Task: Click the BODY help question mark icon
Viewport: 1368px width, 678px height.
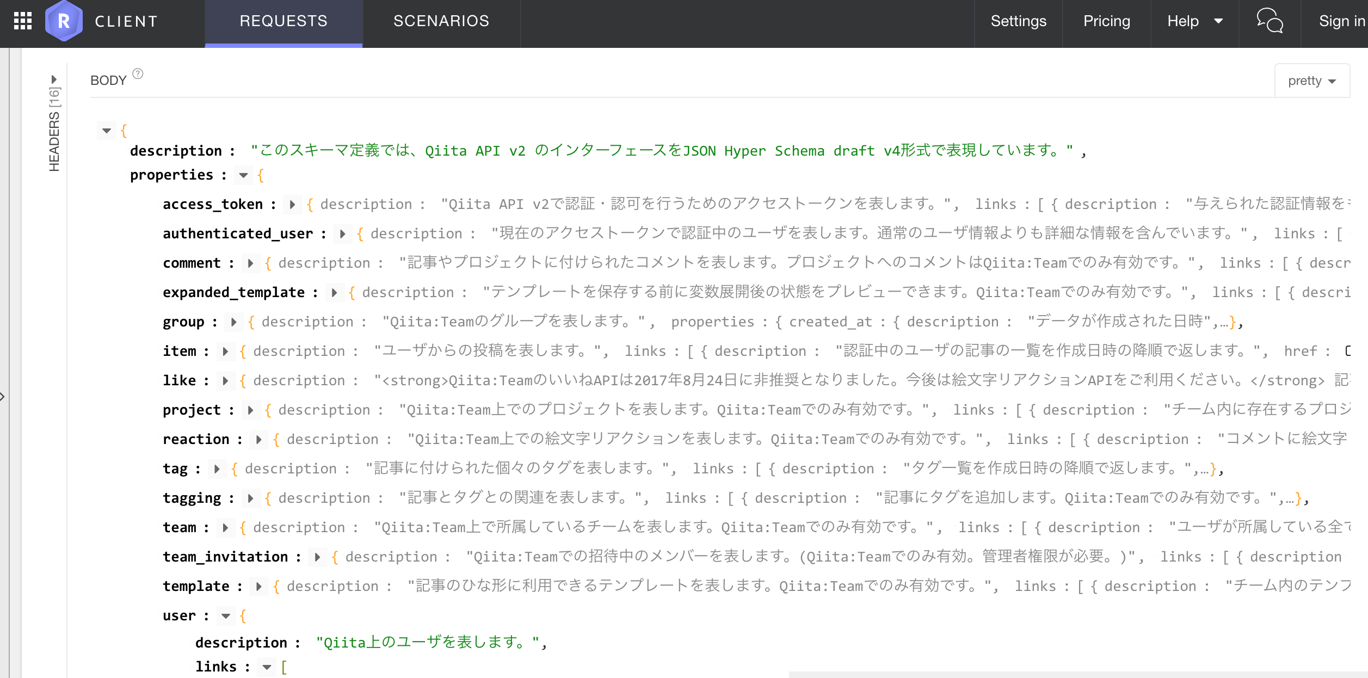Action: click(x=138, y=74)
